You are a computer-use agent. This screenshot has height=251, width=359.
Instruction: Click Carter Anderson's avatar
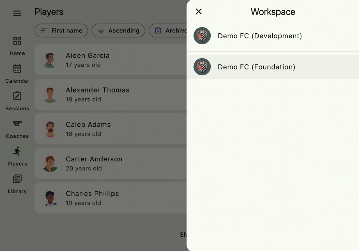point(50,164)
